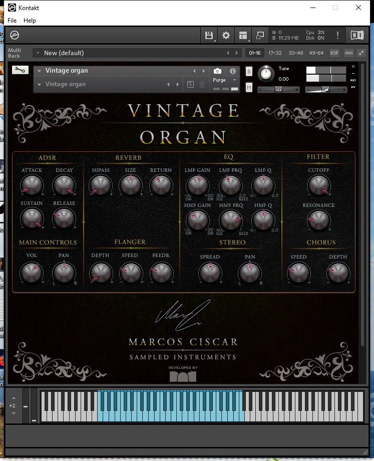Image resolution: width=374 pixels, height=461 pixels.
Task: Toggle the aux rack button
Action: (x=349, y=53)
